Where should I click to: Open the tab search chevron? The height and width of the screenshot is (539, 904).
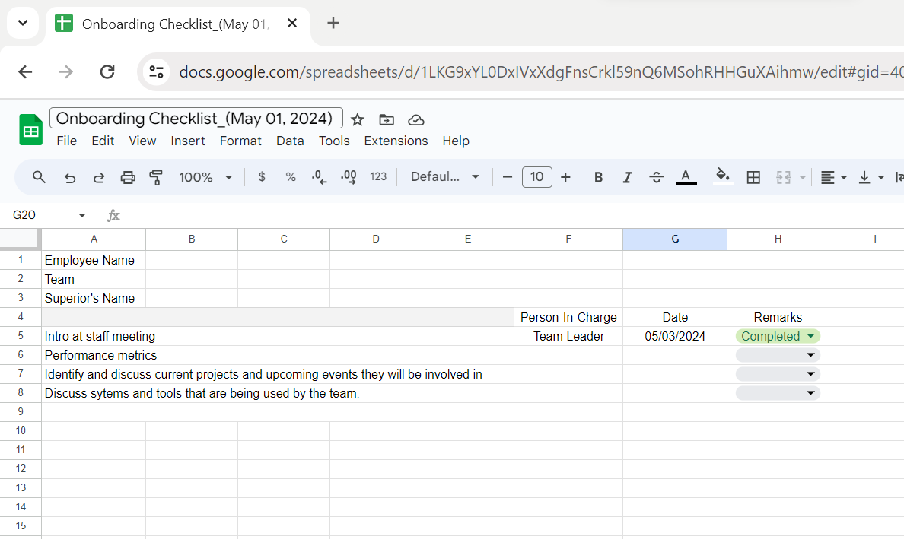[23, 23]
